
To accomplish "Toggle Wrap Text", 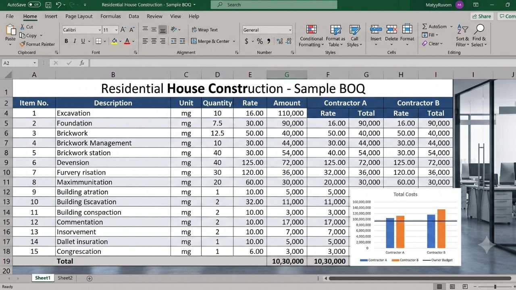I will pyautogui.click(x=205, y=30).
